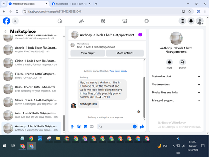This screenshot has width=209, height=157.
Task: Click the message text field Aa
Action: tap(115, 126)
